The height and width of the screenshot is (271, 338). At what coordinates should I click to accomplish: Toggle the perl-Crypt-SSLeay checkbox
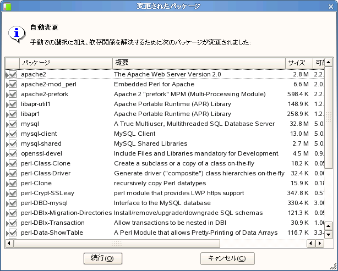click(13, 193)
